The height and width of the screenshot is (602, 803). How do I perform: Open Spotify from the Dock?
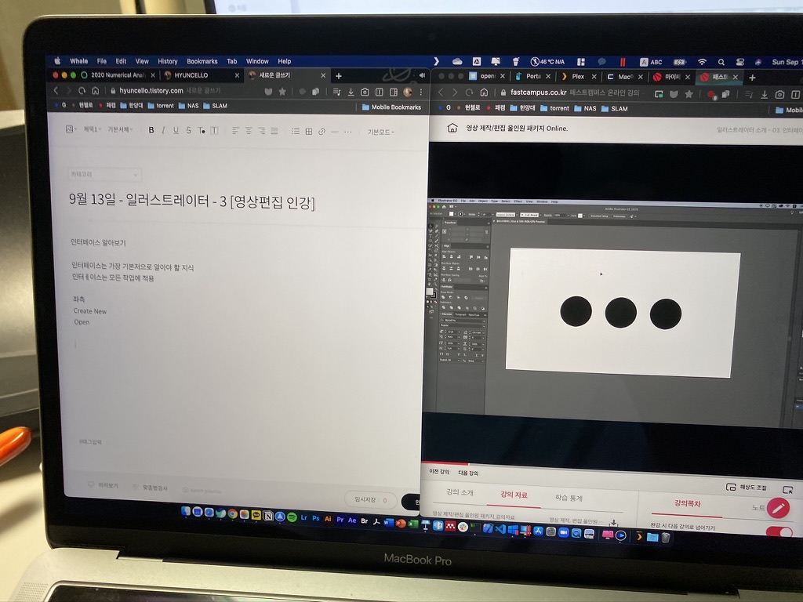point(292,517)
